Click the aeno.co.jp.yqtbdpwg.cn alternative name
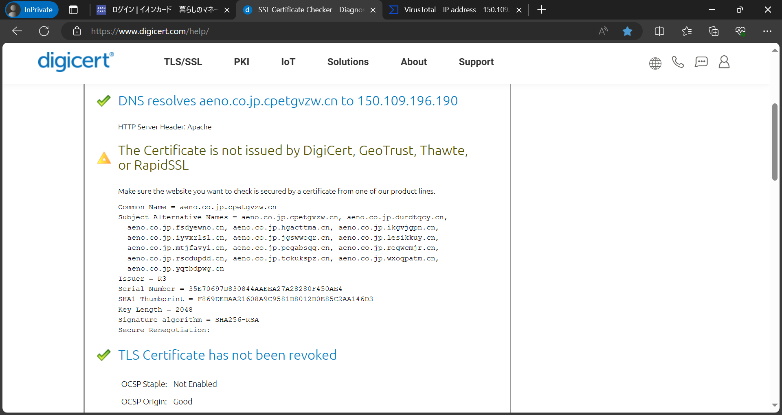 [x=176, y=269]
